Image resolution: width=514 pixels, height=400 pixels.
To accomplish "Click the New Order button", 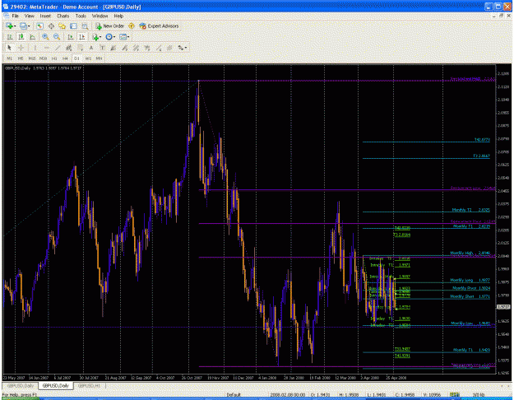I will 110,26.
